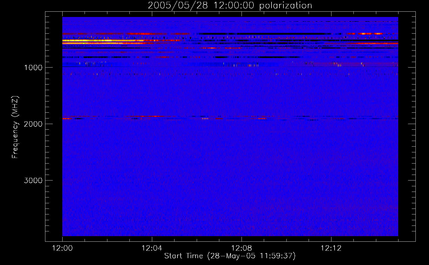Click the 12:00 time tick label
The height and width of the screenshot is (265, 429).
point(62,248)
